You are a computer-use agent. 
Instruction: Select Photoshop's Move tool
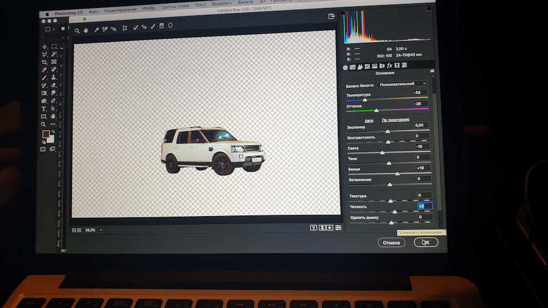click(45, 47)
